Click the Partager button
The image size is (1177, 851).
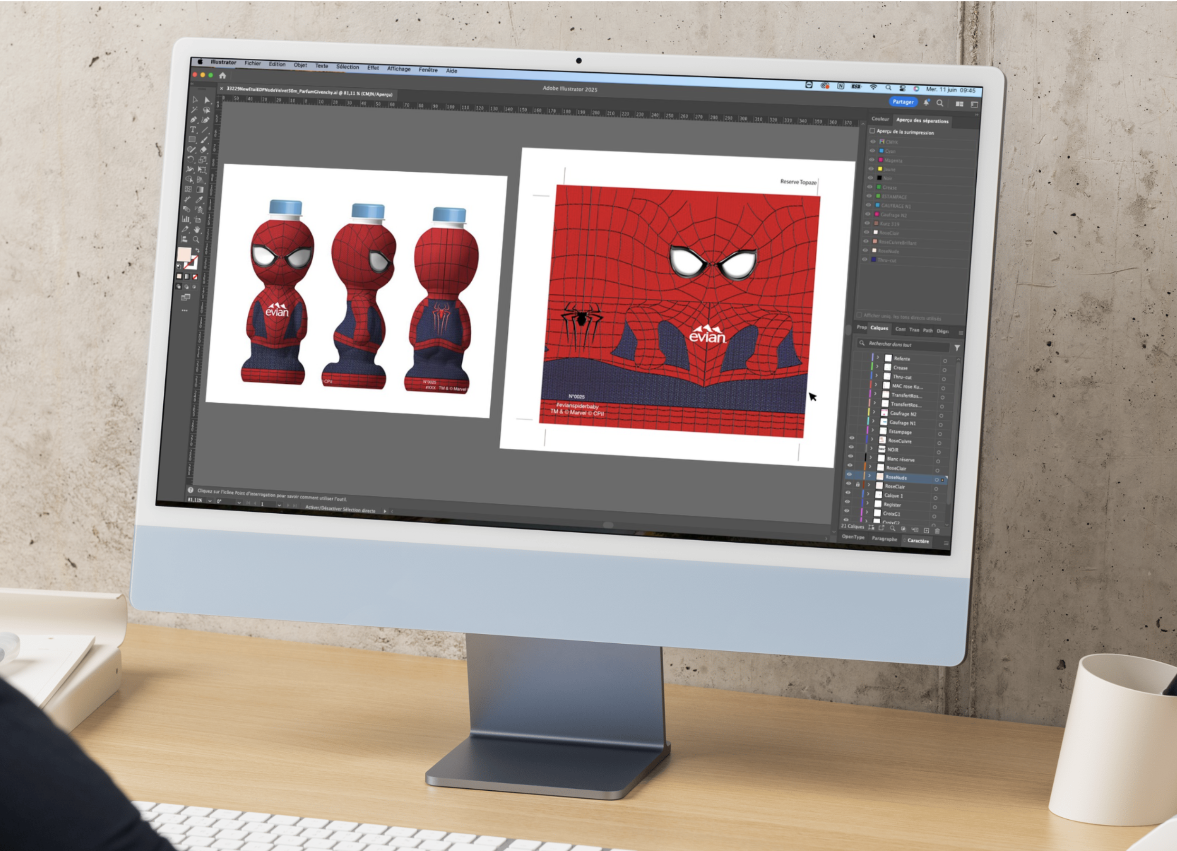[x=903, y=102]
